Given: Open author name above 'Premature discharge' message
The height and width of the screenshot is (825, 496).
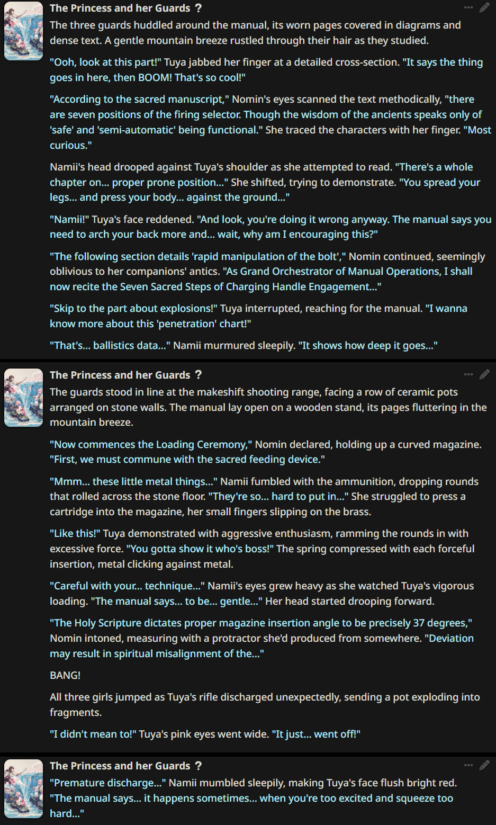Looking at the screenshot, I should pyautogui.click(x=120, y=766).
